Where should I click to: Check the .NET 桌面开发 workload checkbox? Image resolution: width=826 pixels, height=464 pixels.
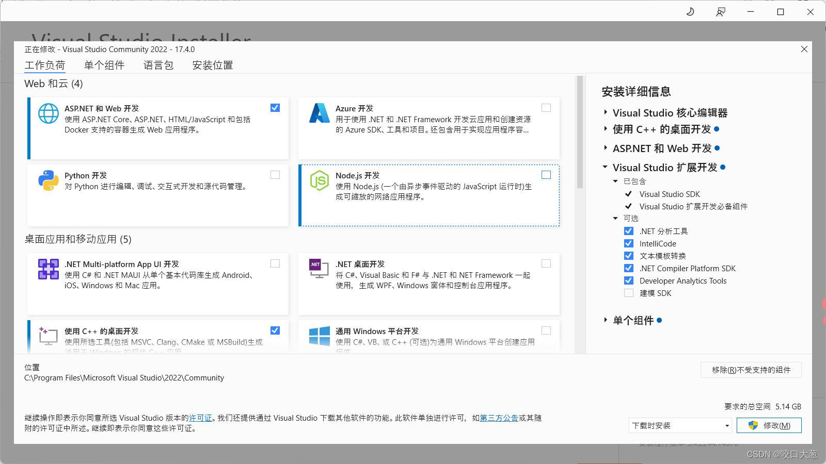(546, 263)
